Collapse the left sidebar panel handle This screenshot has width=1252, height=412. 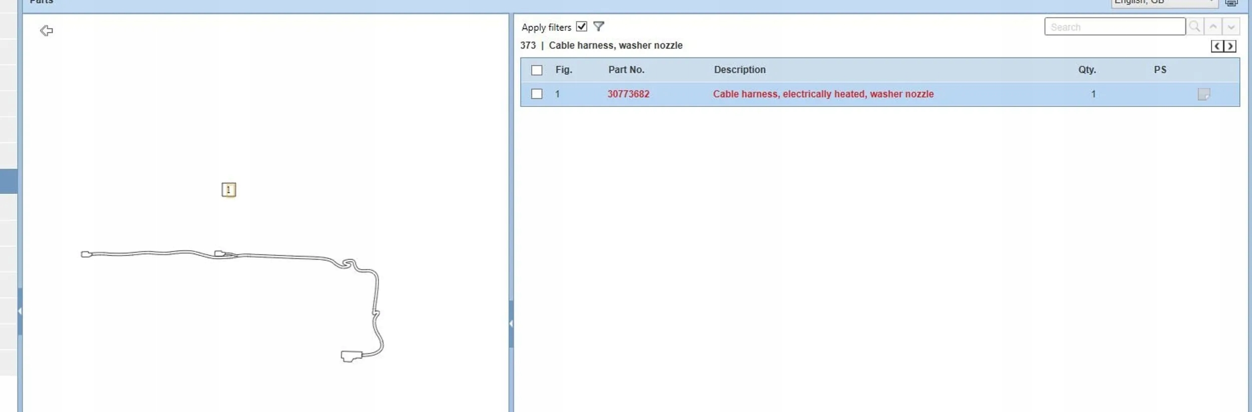(20, 311)
